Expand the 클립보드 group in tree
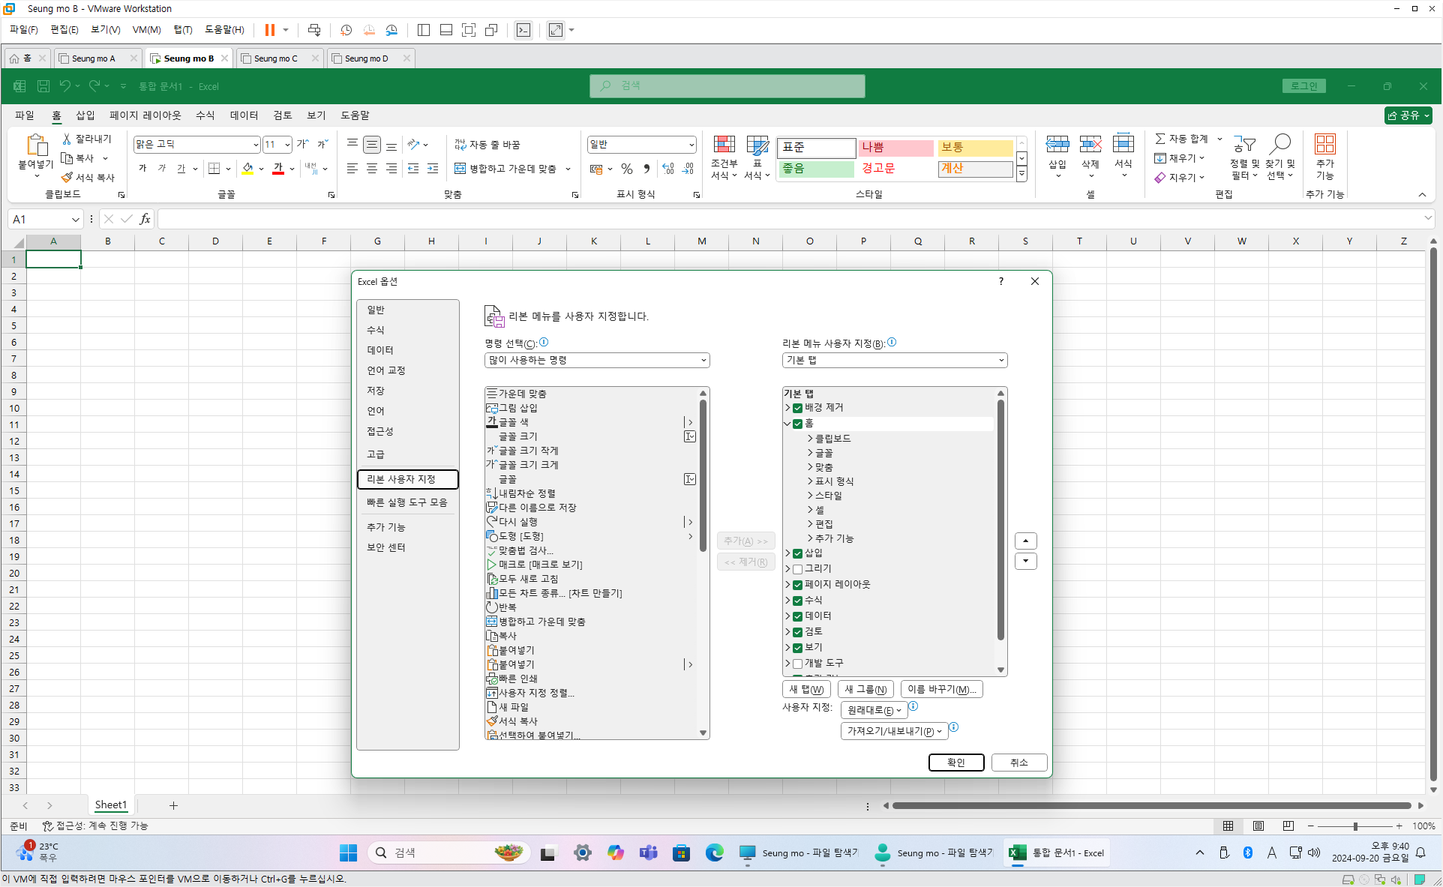The height and width of the screenshot is (887, 1443). [810, 439]
